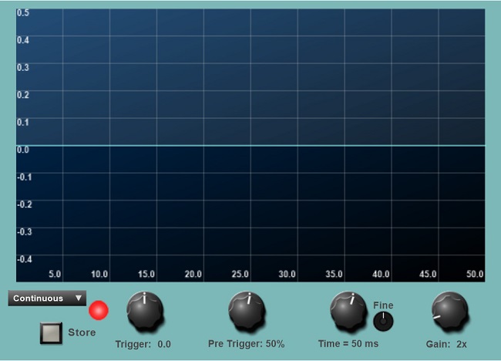Click the Store text label
501x361 pixels.
82,332
